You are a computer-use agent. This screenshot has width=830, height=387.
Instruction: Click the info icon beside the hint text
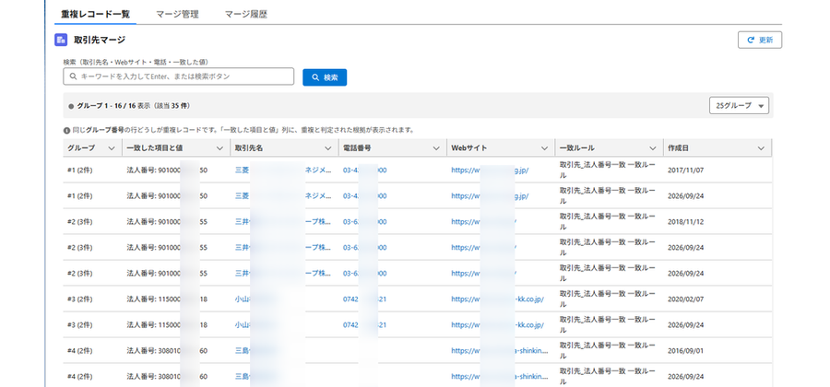(66, 130)
